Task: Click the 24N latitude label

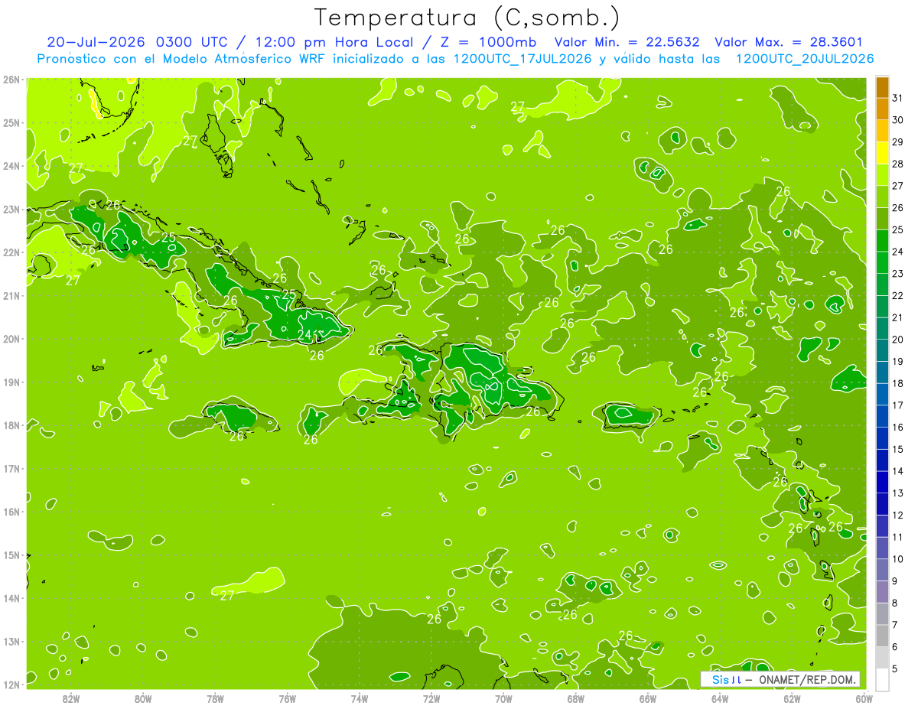Action: [x=11, y=166]
